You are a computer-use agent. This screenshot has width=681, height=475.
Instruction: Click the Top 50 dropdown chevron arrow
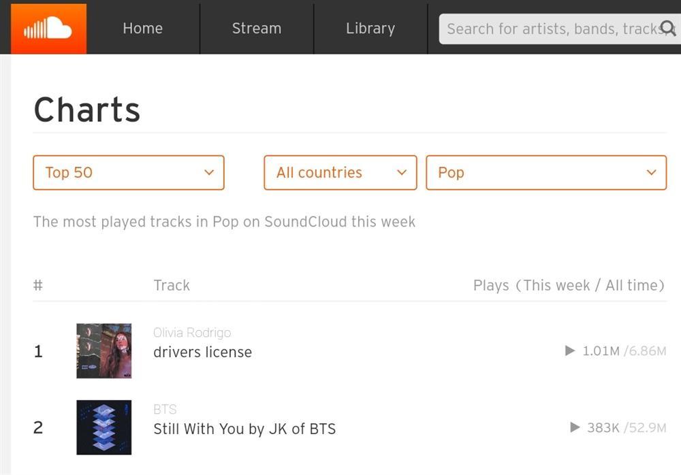tap(209, 173)
